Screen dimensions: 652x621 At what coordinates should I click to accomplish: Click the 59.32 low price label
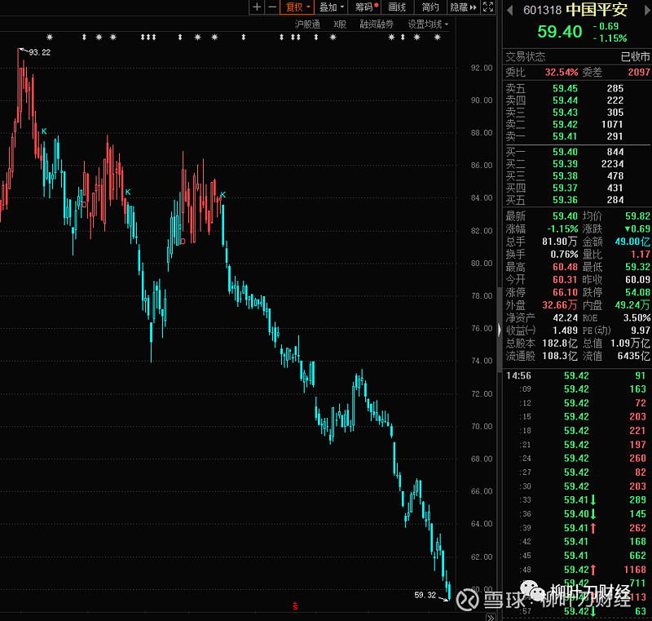coord(425,595)
